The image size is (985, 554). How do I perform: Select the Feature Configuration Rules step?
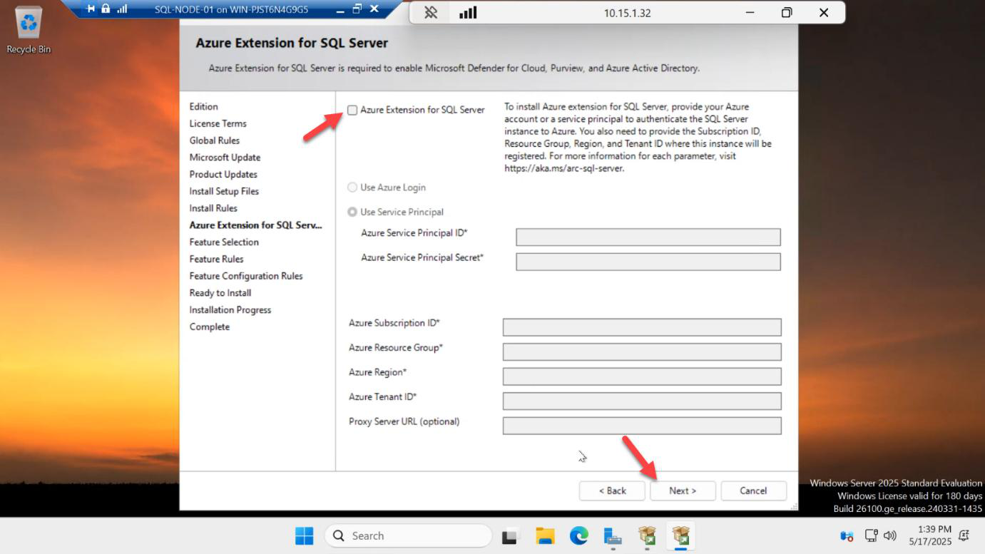[246, 276]
